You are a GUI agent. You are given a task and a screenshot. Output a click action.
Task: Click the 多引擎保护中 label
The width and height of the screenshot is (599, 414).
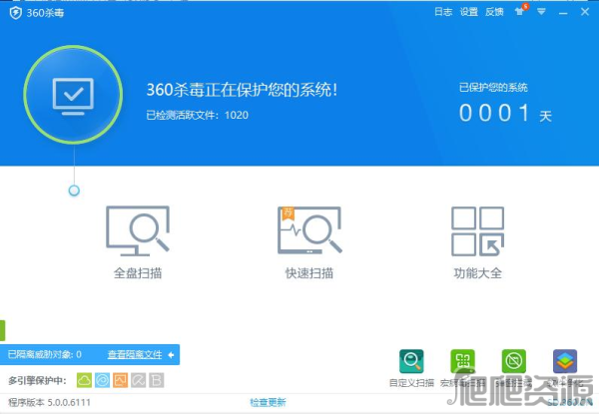pos(38,380)
